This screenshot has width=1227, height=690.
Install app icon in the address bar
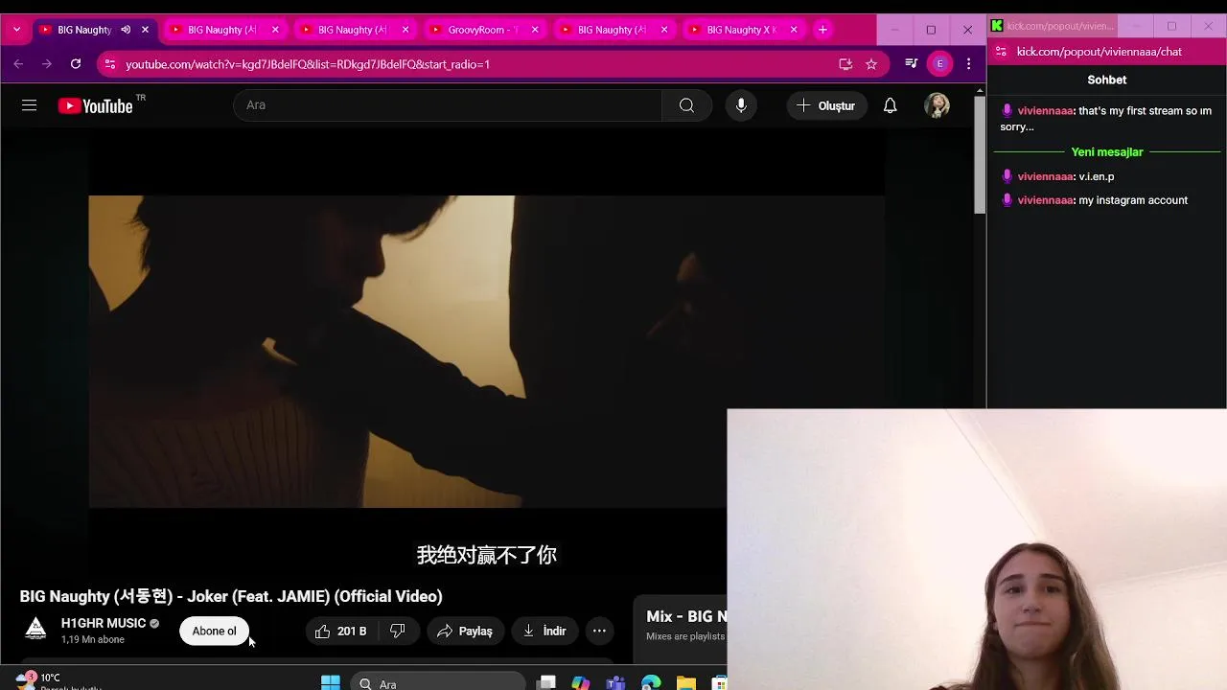click(845, 64)
